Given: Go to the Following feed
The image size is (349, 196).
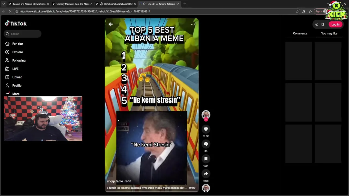Looking at the screenshot, I should (x=19, y=60).
